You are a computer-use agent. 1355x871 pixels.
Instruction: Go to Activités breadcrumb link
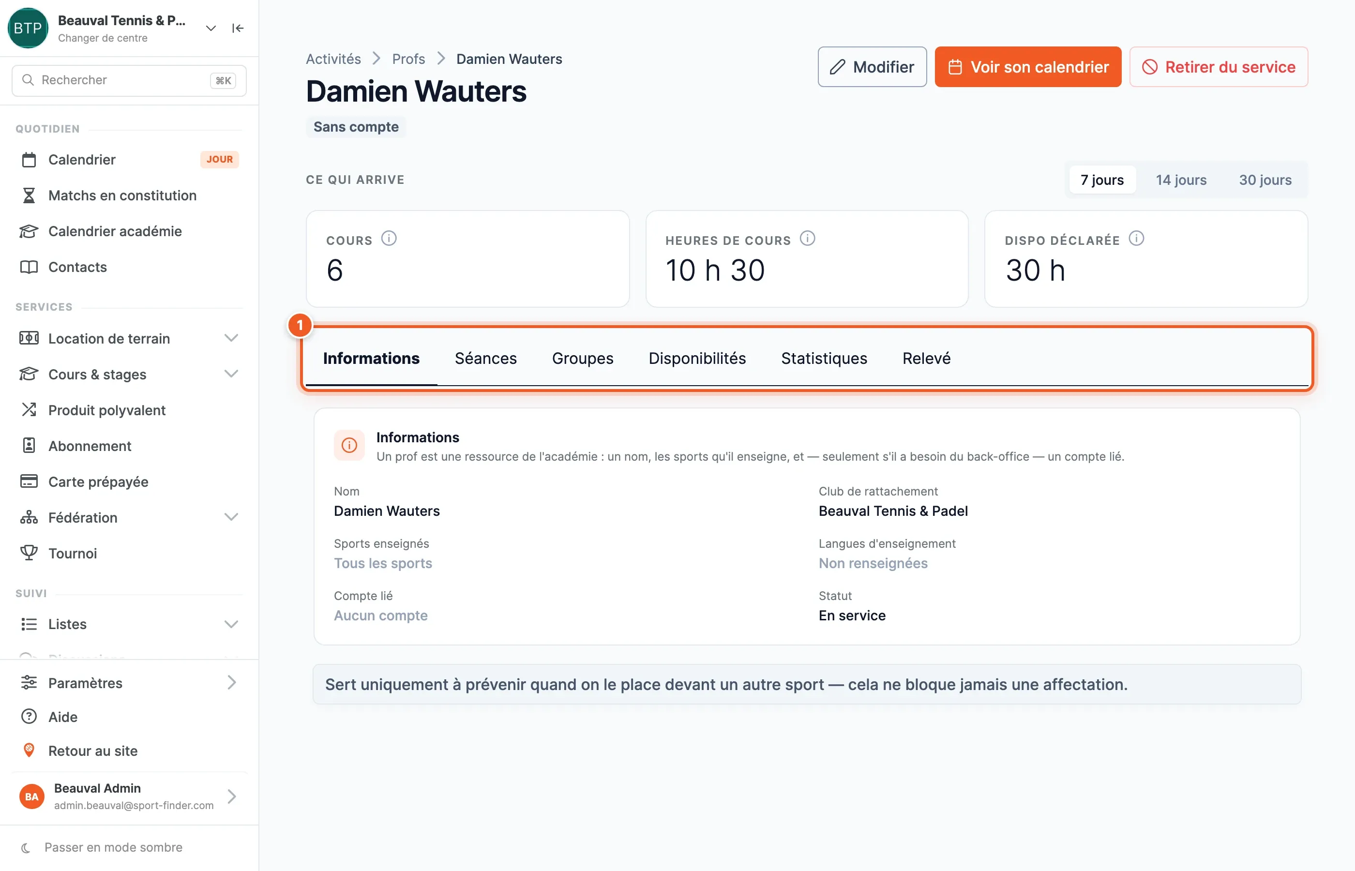tap(333, 59)
